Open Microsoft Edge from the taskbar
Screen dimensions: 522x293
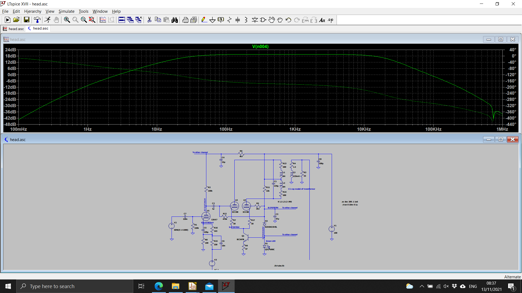click(x=159, y=286)
